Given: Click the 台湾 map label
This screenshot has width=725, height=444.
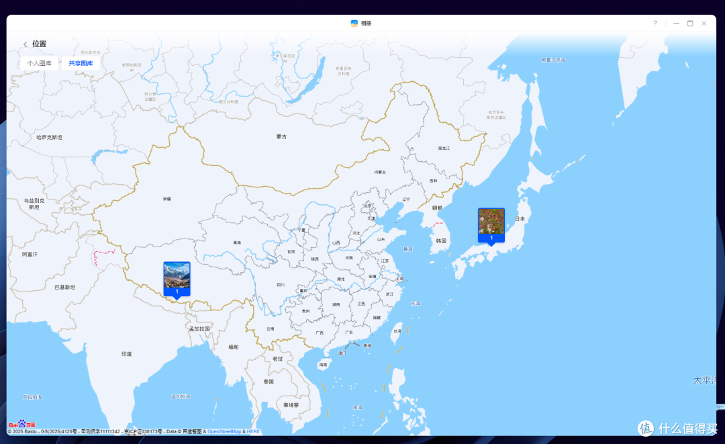Looking at the screenshot, I should 397,331.
